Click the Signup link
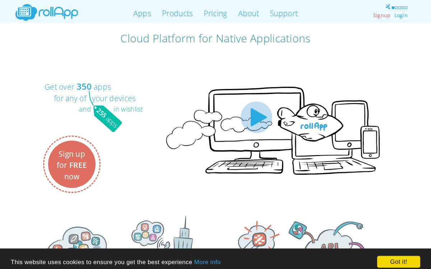Image resolution: width=431 pixels, height=269 pixels. (381, 15)
